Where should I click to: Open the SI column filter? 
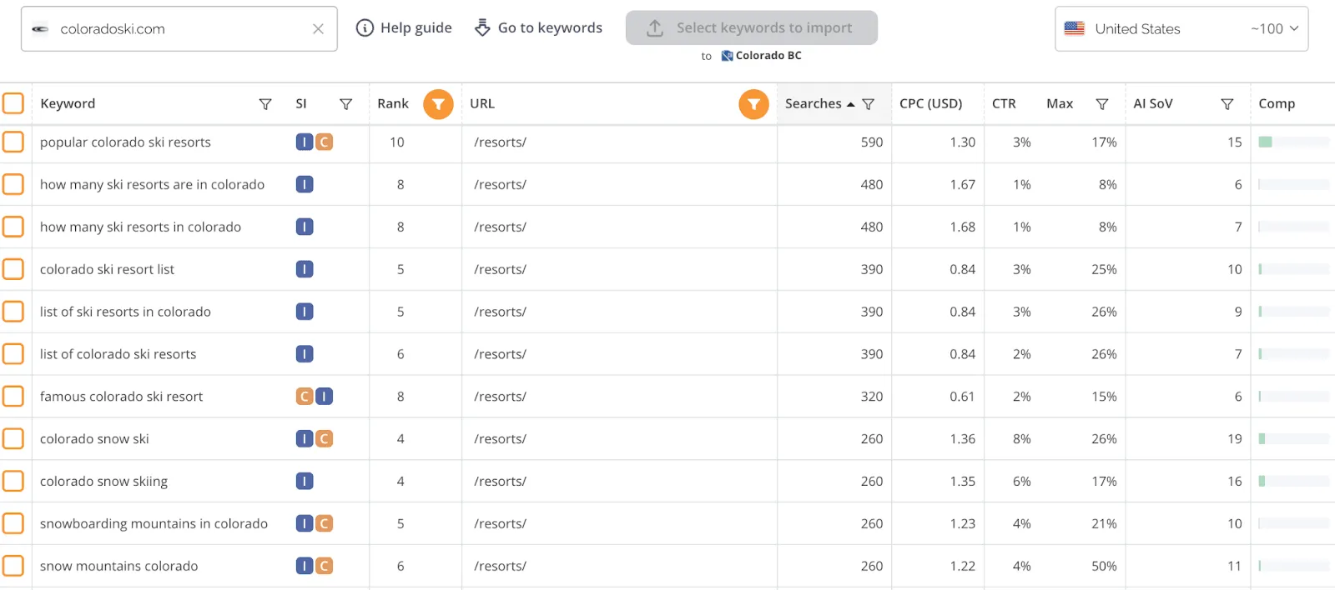click(345, 104)
